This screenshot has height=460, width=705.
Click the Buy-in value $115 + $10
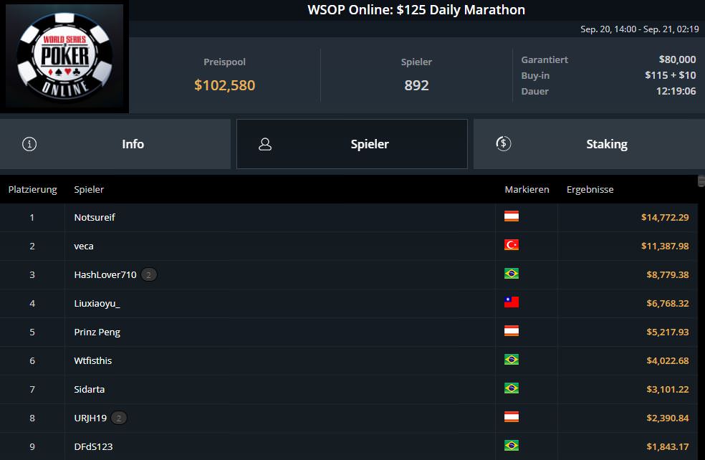point(671,75)
